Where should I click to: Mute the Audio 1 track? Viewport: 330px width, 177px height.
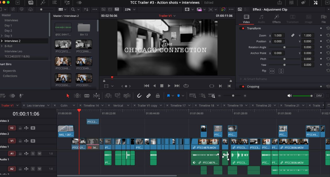[40, 154]
